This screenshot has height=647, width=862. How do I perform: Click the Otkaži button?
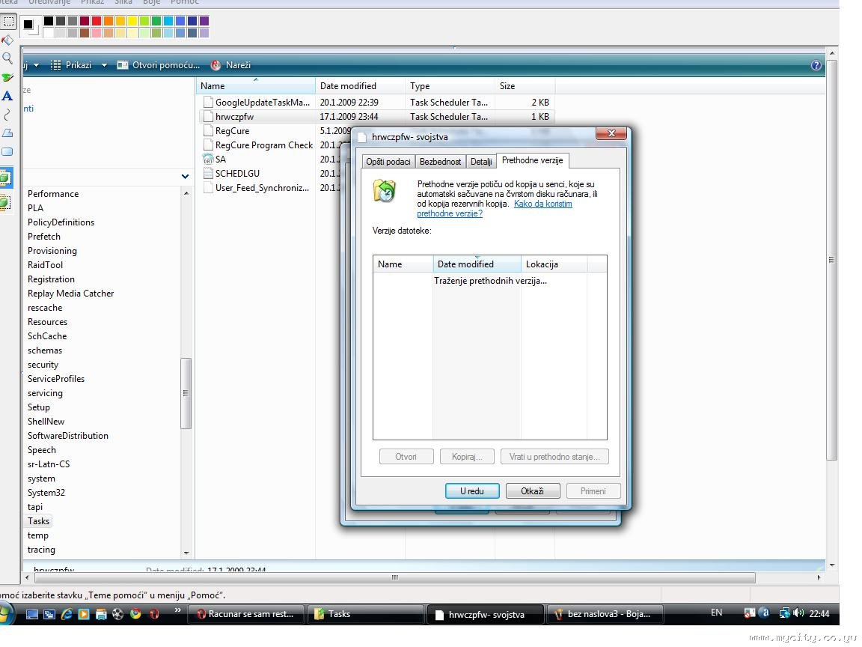532,490
